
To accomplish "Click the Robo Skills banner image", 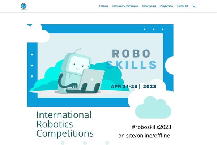I will pos(100,65).
